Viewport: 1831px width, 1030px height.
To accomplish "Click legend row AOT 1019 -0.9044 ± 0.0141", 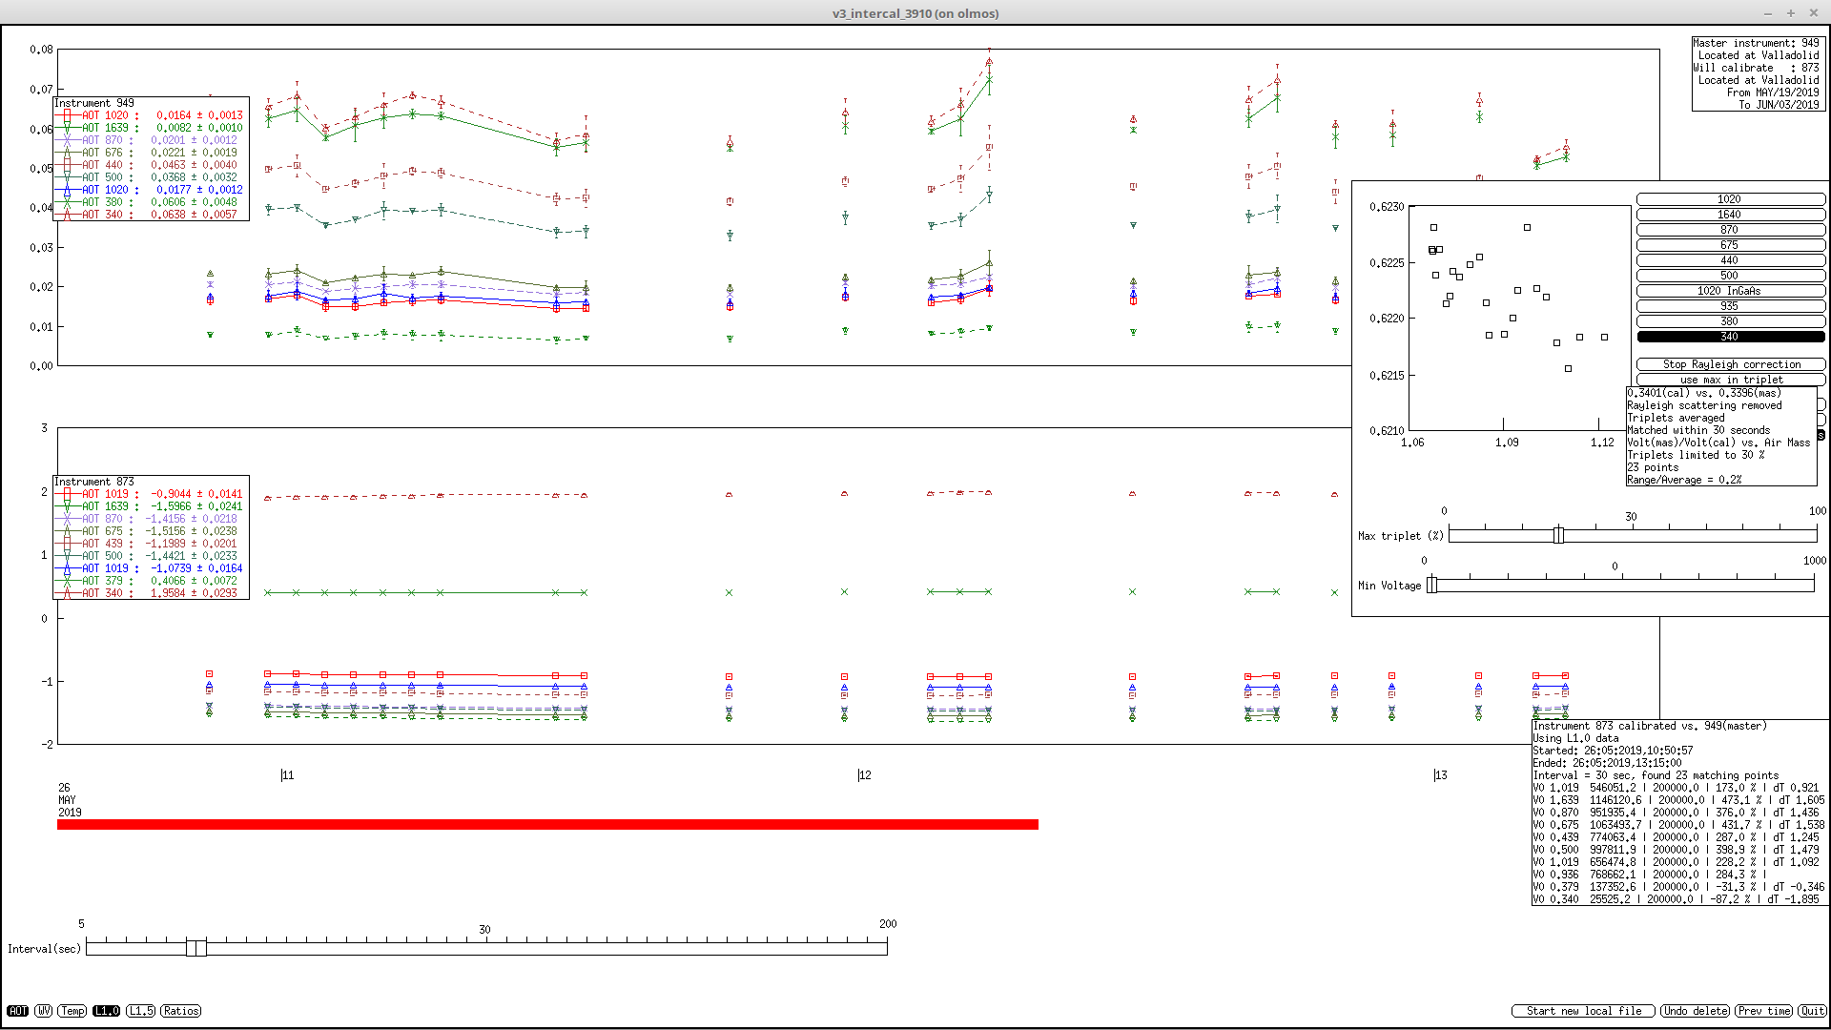I will click(x=151, y=494).
